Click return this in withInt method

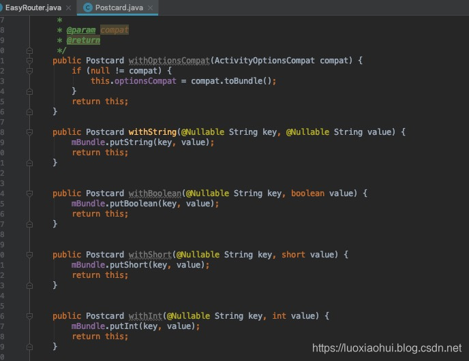click(x=100, y=336)
